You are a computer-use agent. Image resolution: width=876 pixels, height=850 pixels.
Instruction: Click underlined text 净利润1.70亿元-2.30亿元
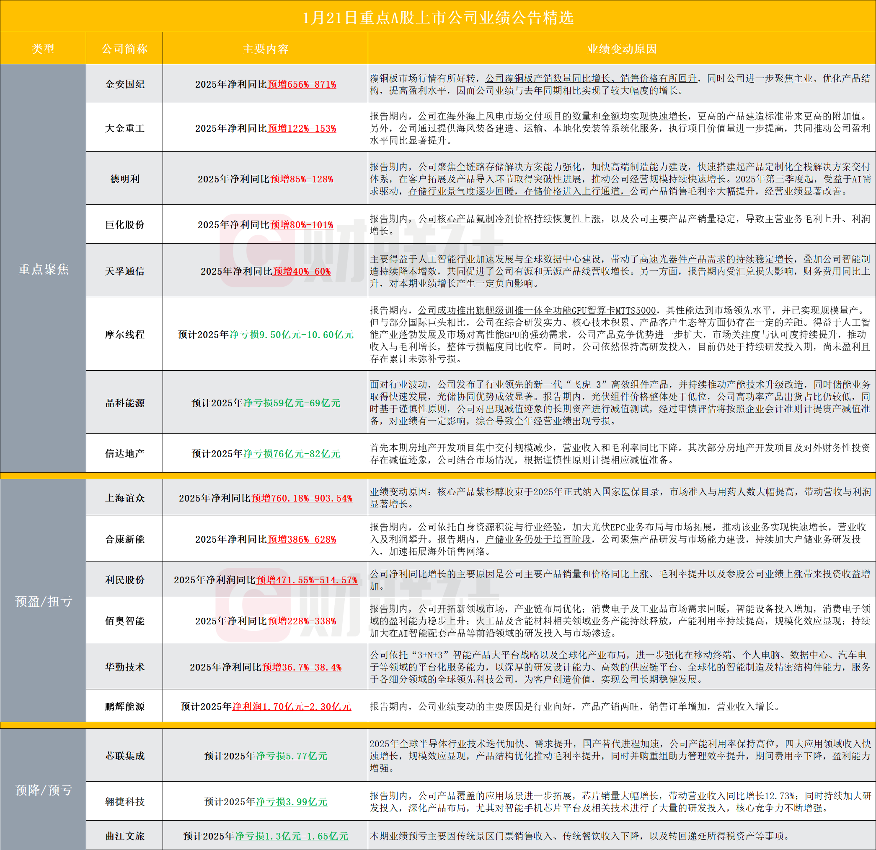point(292,707)
